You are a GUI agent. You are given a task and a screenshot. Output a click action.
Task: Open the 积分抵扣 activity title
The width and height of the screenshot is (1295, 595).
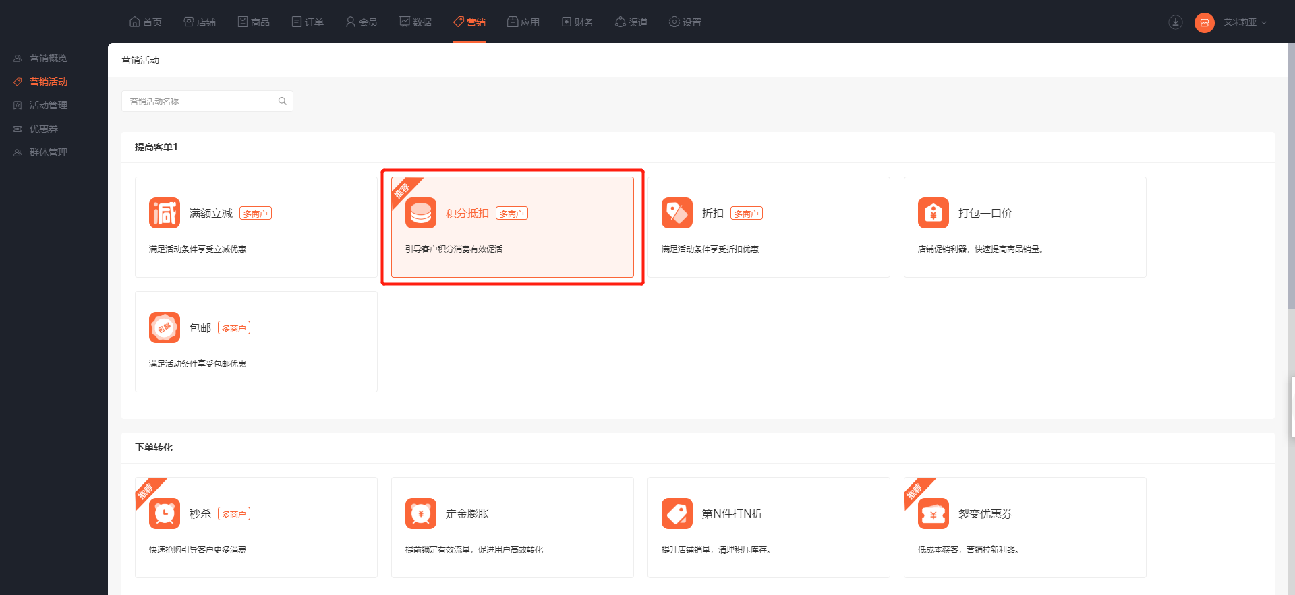click(467, 213)
